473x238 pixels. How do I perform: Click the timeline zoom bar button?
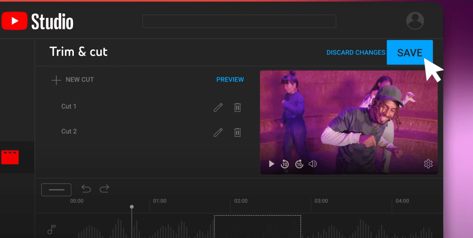(x=56, y=190)
